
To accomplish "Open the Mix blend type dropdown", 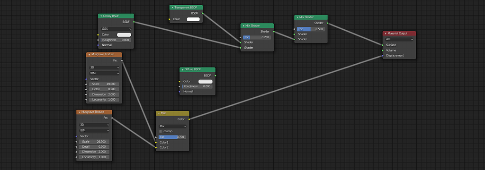I will click(172, 126).
